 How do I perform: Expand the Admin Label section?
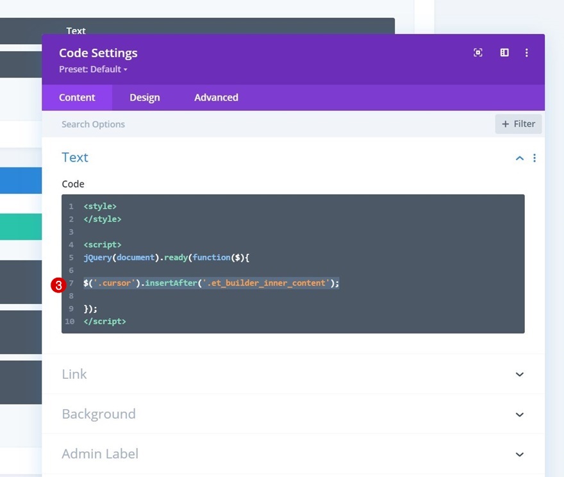(x=520, y=454)
